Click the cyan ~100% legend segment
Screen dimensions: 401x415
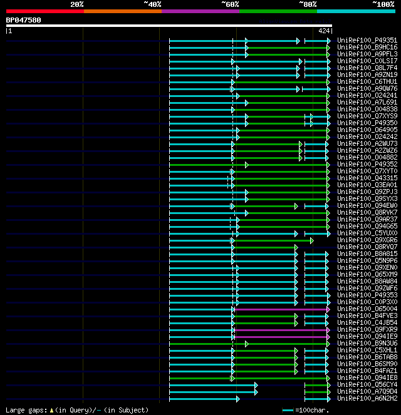(356, 11)
